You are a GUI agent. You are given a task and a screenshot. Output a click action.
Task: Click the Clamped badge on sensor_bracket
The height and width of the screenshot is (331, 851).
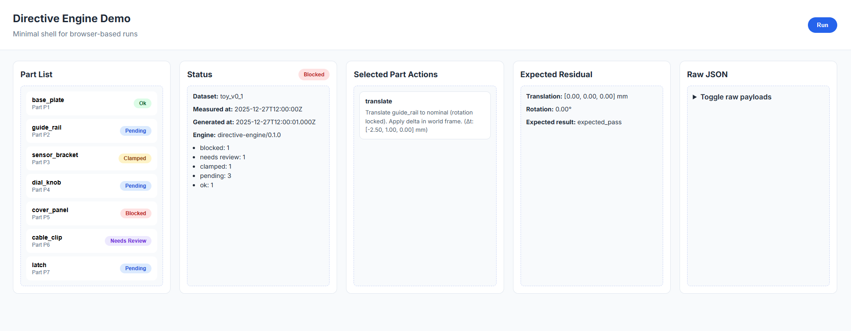pos(135,158)
